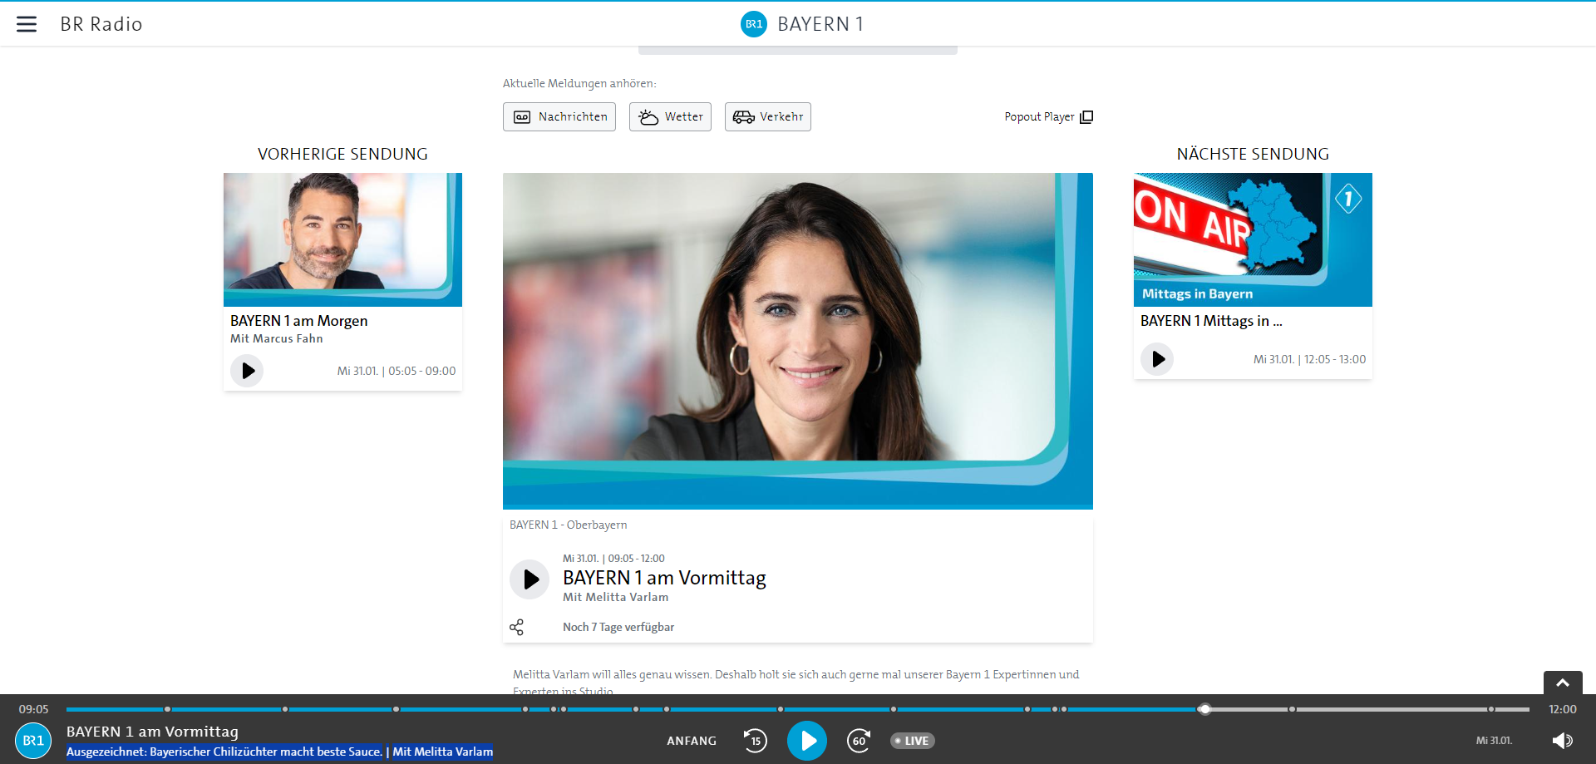The width and height of the screenshot is (1596, 764).
Task: Play BAYERN 1 am Morgen show
Action: click(x=247, y=371)
